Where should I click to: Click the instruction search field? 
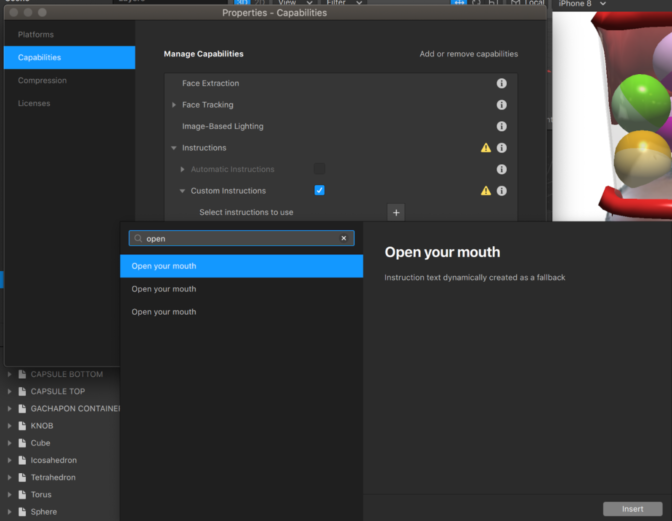tap(241, 238)
